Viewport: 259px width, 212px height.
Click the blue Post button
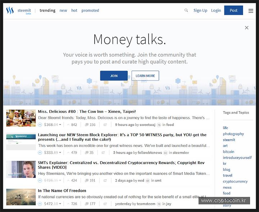pyautogui.click(x=233, y=10)
